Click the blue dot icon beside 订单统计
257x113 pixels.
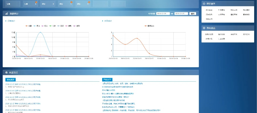click(6, 21)
